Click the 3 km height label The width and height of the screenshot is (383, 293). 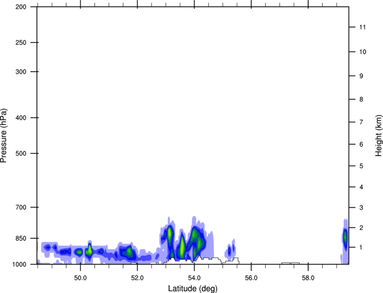coord(361,208)
